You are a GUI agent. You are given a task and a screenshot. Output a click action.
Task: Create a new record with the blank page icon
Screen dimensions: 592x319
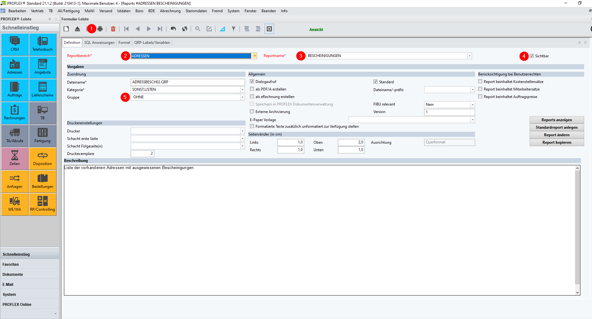pos(66,29)
